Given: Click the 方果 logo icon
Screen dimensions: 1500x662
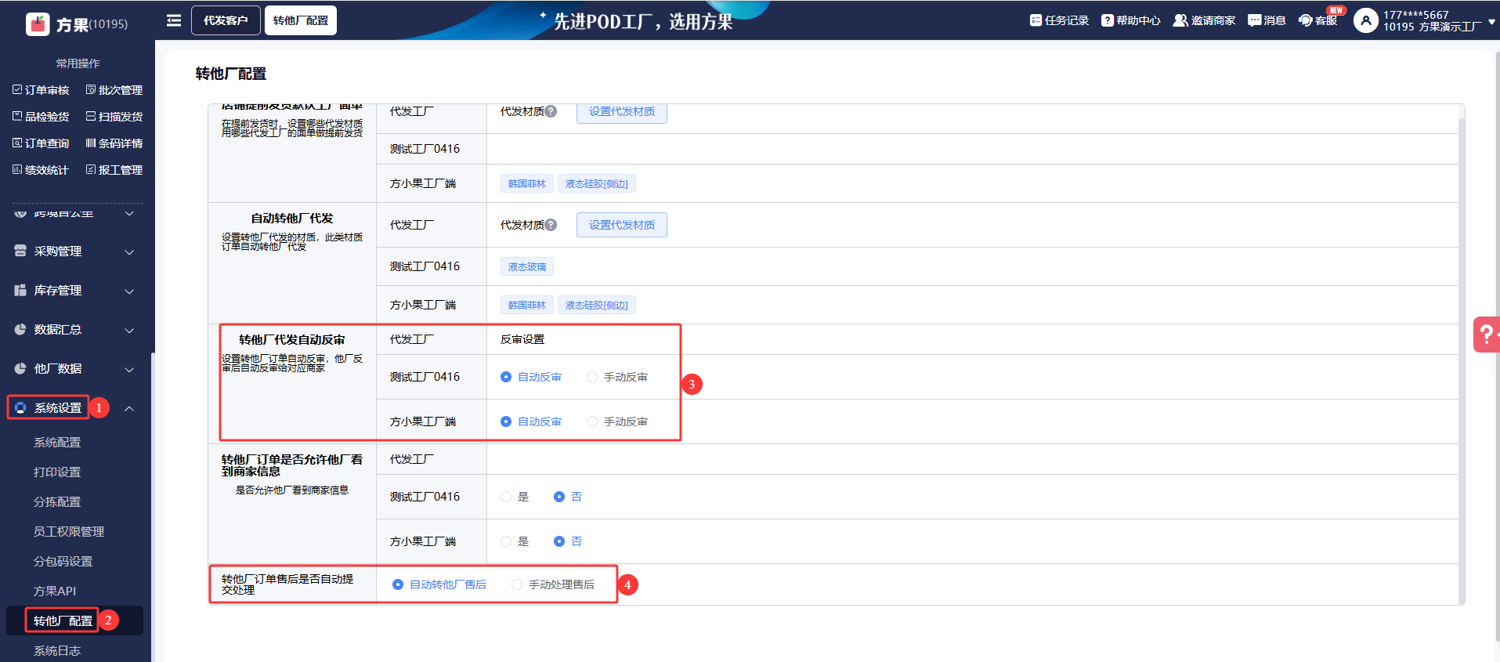Looking at the screenshot, I should [x=38, y=24].
